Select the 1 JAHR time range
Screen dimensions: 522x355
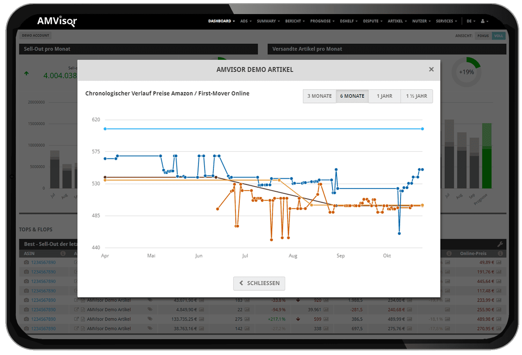[x=384, y=96]
